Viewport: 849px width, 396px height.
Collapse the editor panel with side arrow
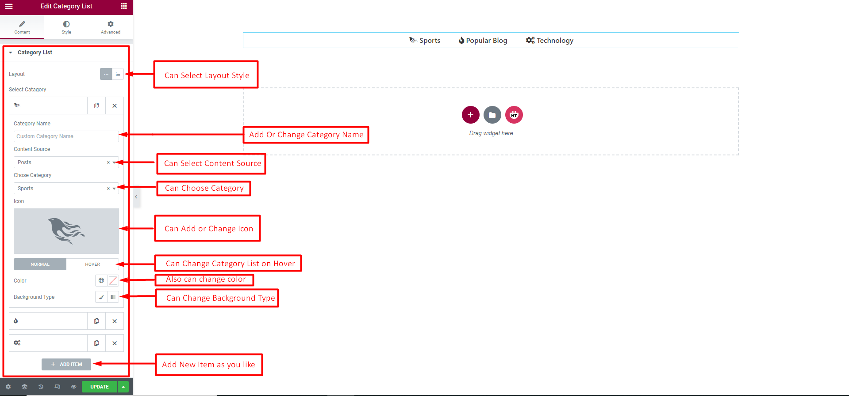[x=136, y=197]
